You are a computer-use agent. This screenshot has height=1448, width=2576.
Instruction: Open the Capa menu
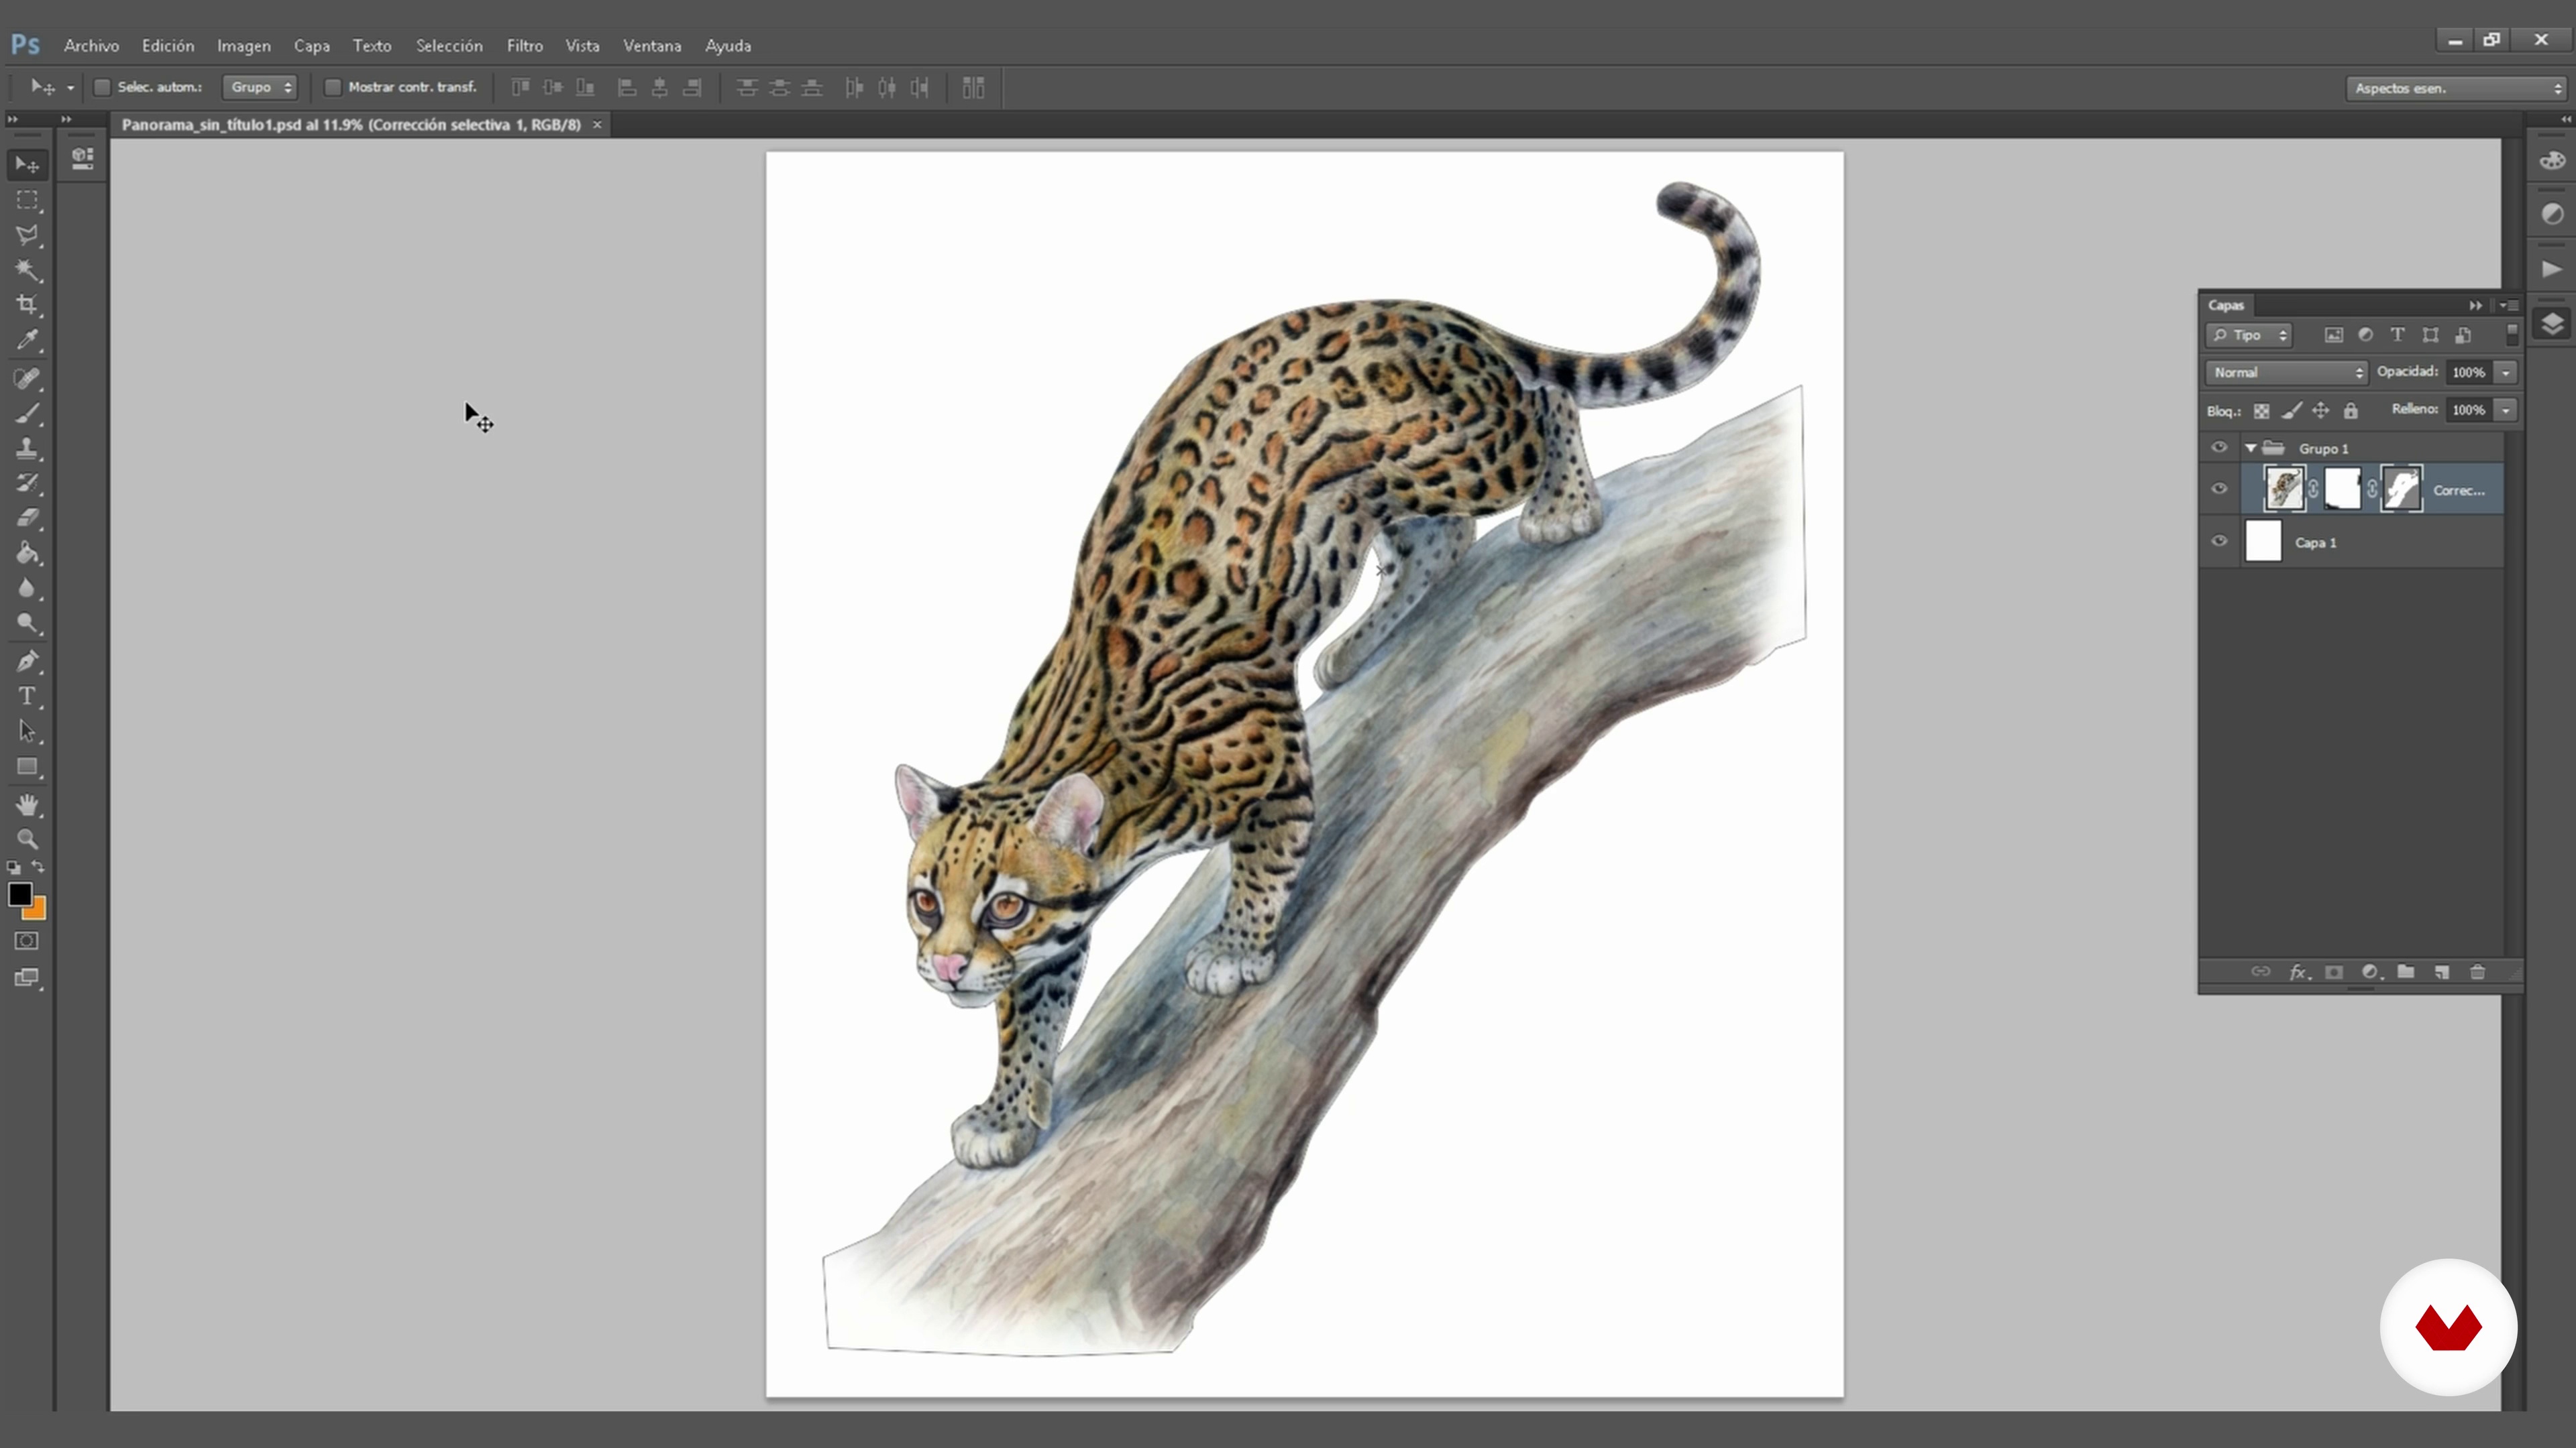(x=312, y=46)
